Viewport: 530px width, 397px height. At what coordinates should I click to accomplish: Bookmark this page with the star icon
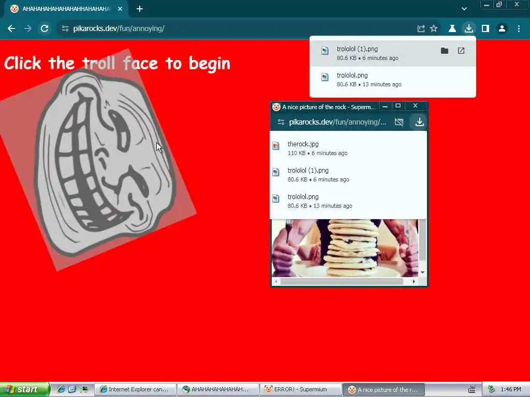click(434, 29)
